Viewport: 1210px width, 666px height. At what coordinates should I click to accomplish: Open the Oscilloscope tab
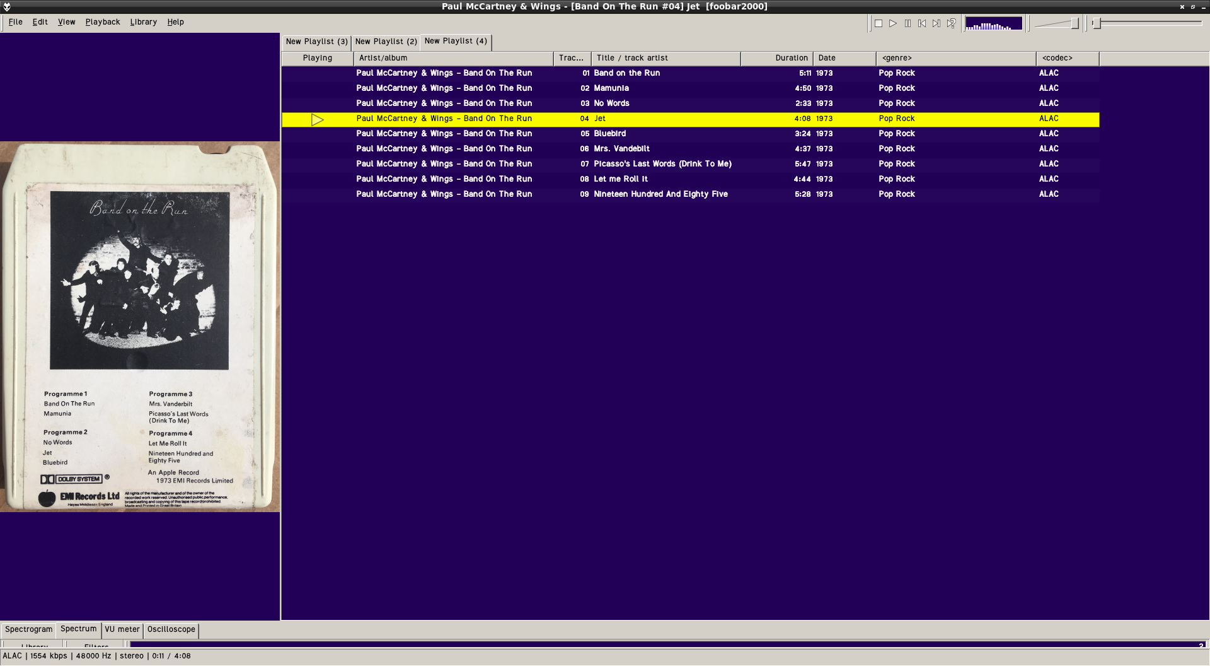tap(171, 629)
